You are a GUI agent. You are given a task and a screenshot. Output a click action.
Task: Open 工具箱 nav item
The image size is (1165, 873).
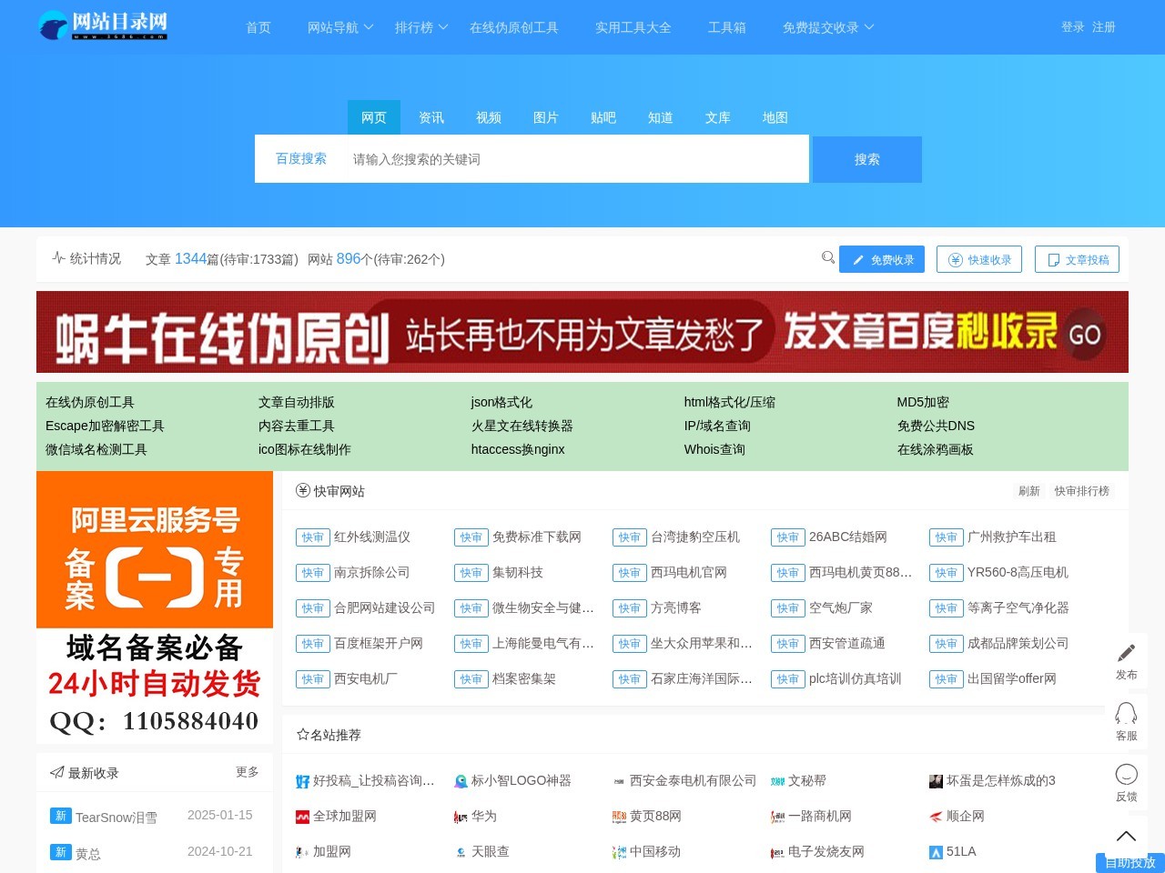coord(727,27)
